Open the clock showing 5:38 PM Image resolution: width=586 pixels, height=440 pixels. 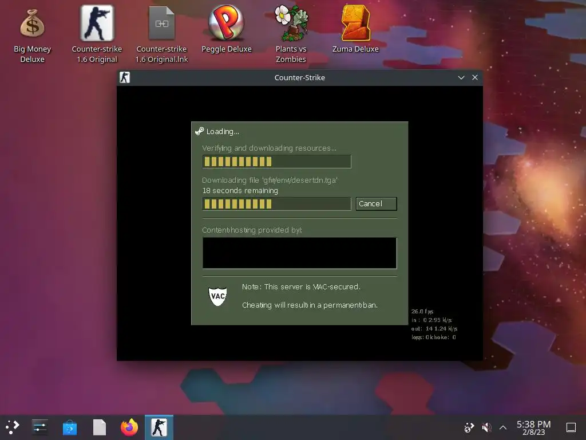(x=534, y=427)
